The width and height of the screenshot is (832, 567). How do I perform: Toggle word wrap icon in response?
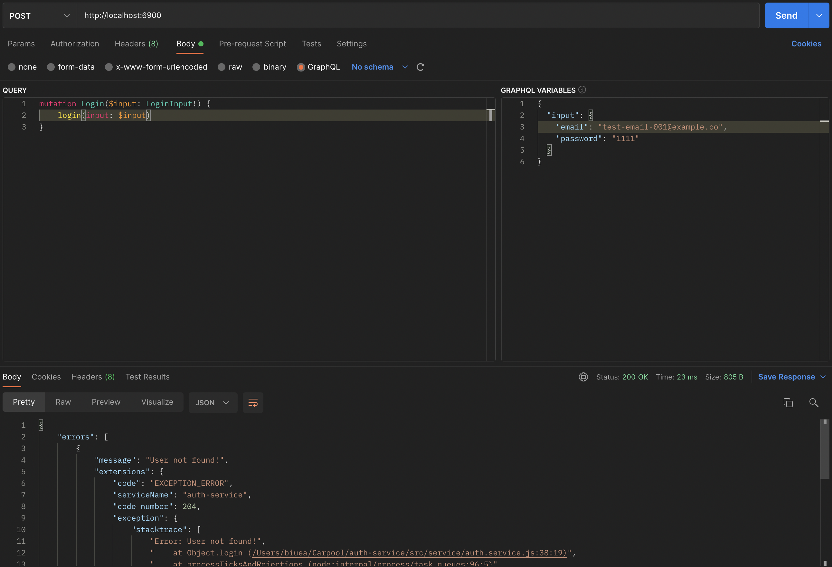[253, 403]
